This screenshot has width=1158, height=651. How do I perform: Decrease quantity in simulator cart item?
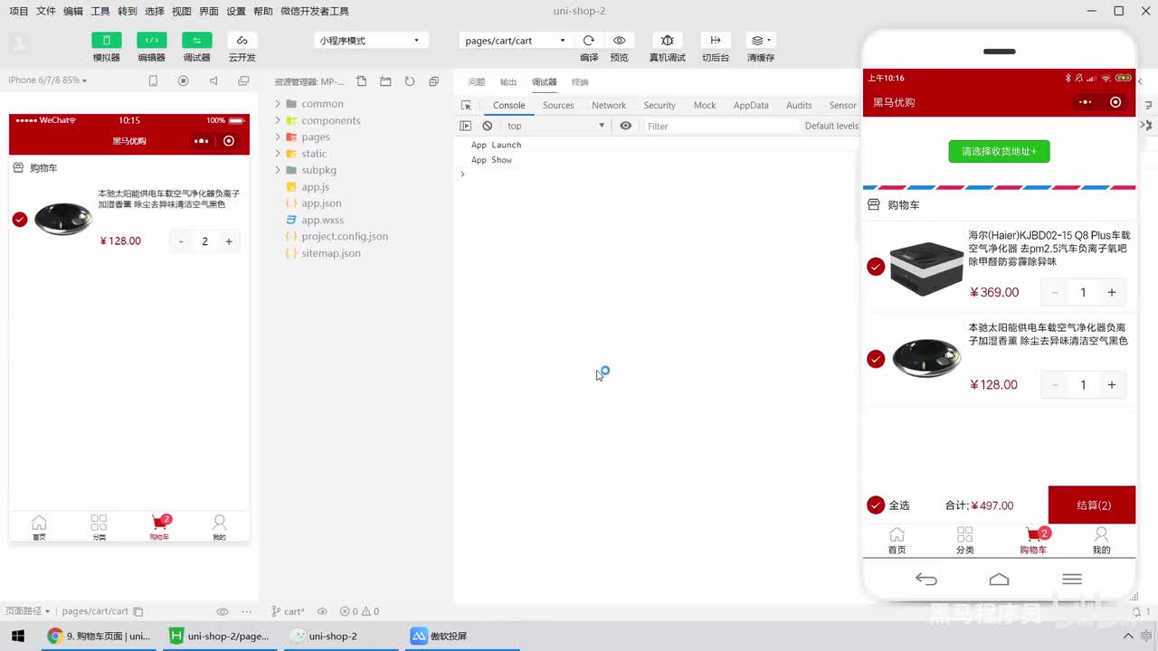181,241
